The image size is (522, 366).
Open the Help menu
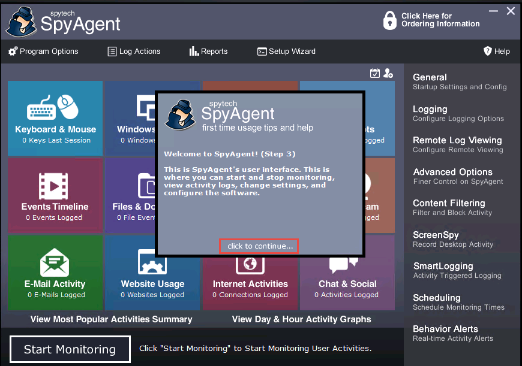496,51
